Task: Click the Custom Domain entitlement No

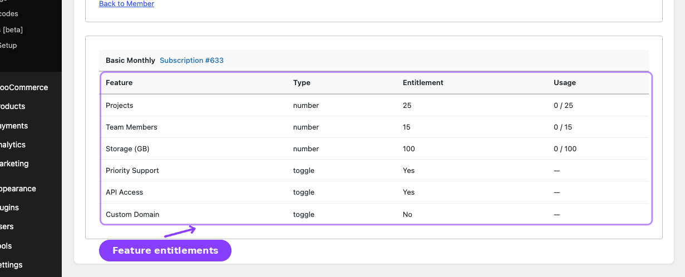Action: (407, 214)
